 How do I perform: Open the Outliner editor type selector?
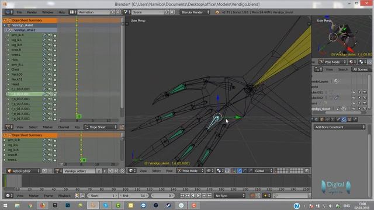click(x=318, y=69)
